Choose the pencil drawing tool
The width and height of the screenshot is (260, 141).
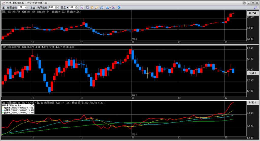pos(96,8)
